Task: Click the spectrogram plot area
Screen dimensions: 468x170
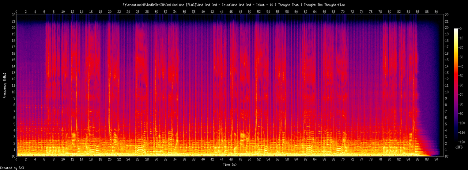Action: coord(229,85)
